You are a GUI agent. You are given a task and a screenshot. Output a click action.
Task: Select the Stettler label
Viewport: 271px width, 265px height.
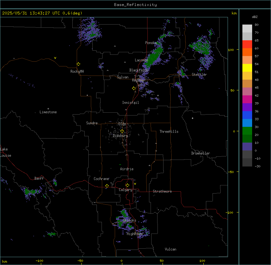199,75
